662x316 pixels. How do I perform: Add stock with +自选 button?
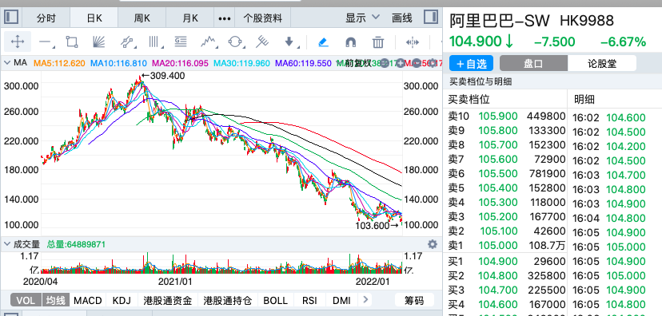tap(471, 64)
